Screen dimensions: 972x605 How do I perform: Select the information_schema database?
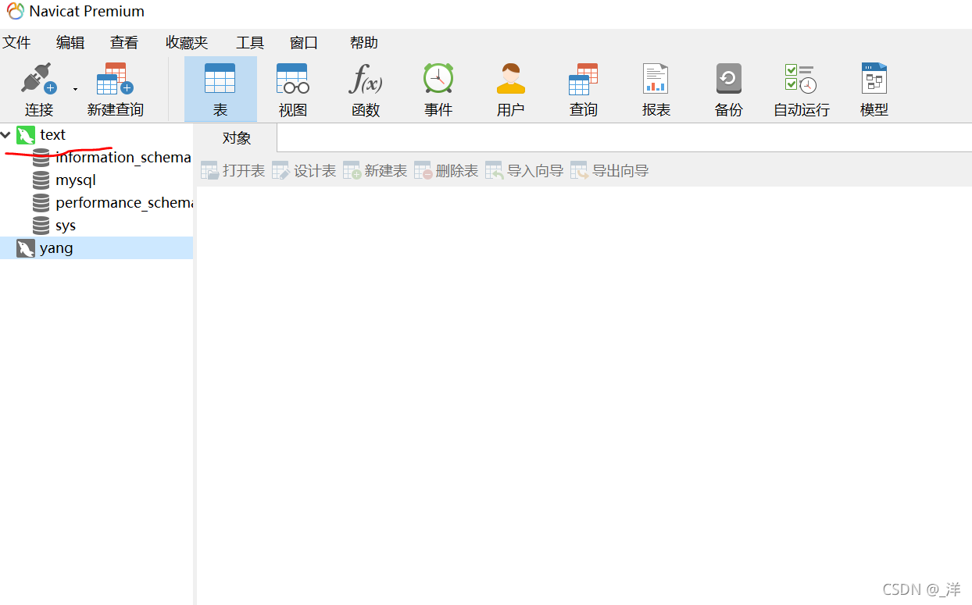point(123,158)
